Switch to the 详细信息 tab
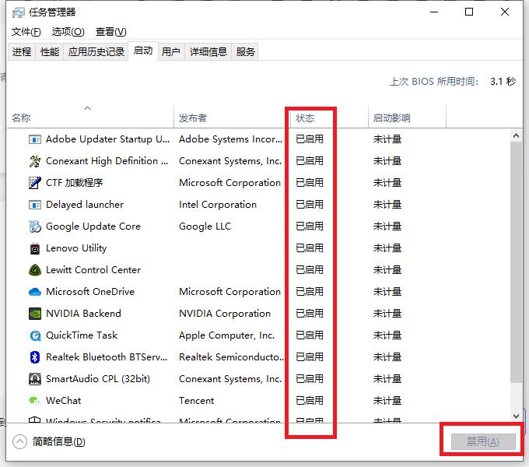 [x=208, y=51]
